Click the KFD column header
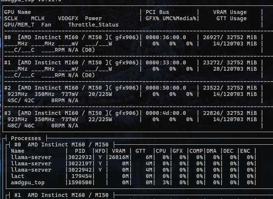273x199 pixels. (100, 151)
